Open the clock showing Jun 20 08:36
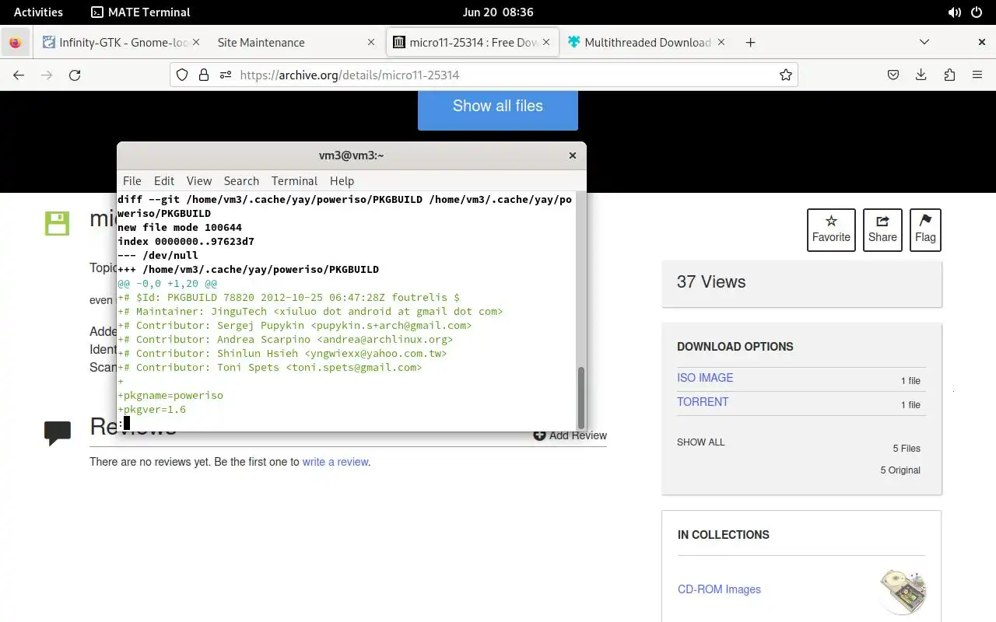The height and width of the screenshot is (622, 996). coord(498,12)
